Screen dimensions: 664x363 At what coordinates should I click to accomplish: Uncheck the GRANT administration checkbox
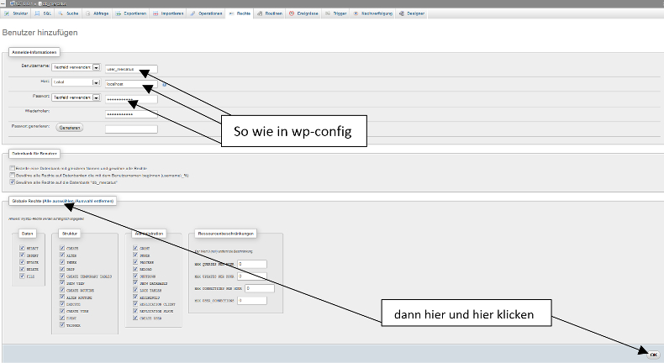(136, 248)
